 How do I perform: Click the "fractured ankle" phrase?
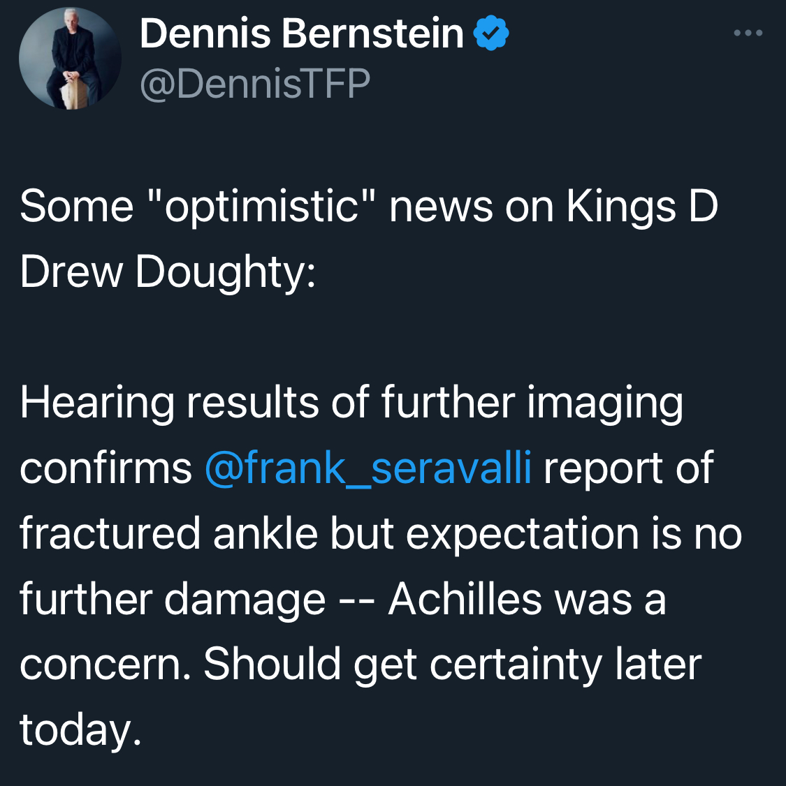point(169,534)
